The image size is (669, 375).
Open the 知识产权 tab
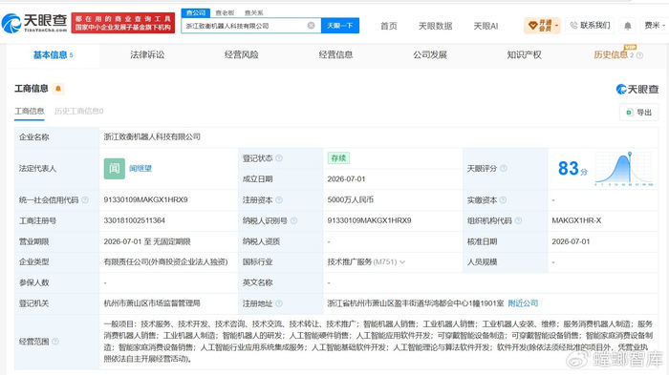524,54
